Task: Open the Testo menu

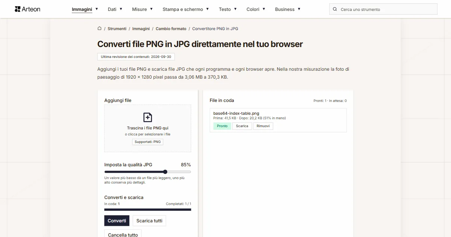Action: (x=225, y=9)
